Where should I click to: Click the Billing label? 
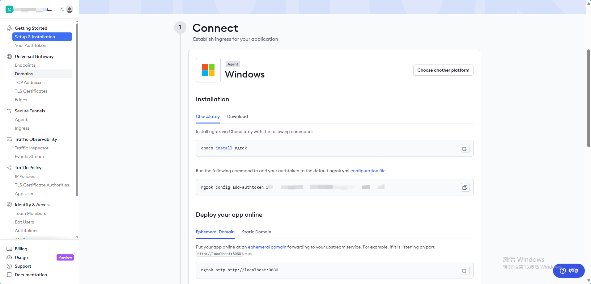point(21,249)
